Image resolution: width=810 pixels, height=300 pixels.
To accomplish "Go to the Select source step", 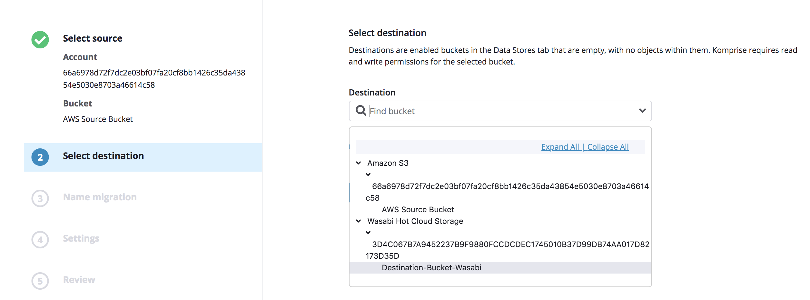I will coord(93,38).
